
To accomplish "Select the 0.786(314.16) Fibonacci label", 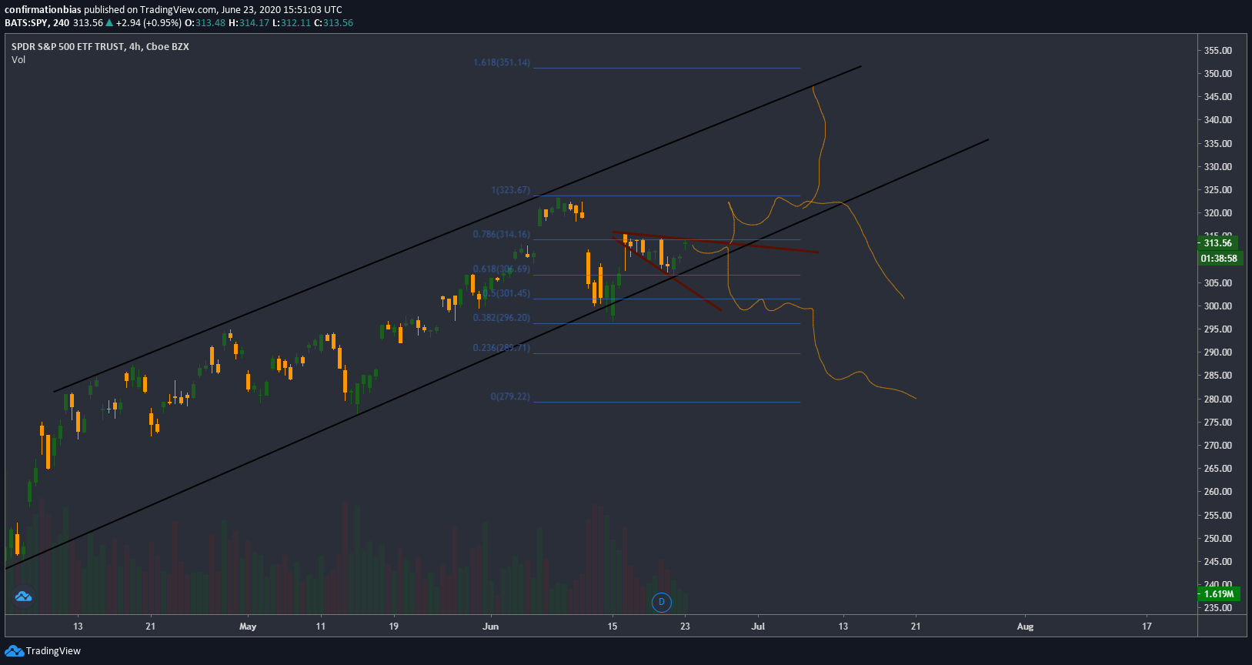I will [502, 234].
